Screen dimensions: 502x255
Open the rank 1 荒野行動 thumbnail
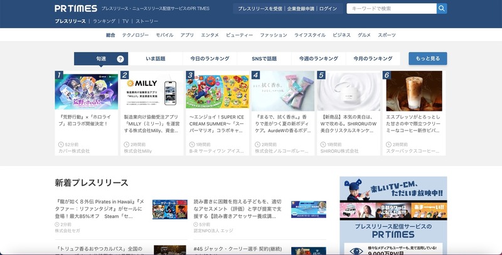tap(86, 91)
